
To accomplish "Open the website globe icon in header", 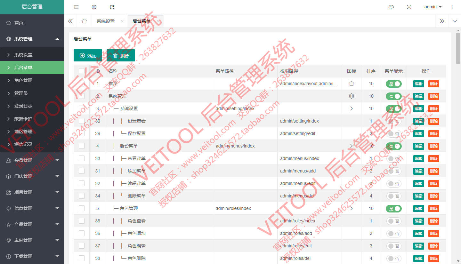I will (x=94, y=7).
